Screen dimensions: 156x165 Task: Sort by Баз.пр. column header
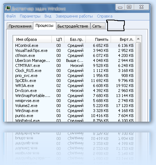point(75,39)
